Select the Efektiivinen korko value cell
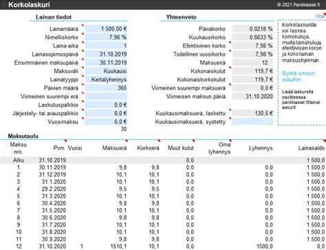This screenshot has height=250, width=326. (252, 45)
